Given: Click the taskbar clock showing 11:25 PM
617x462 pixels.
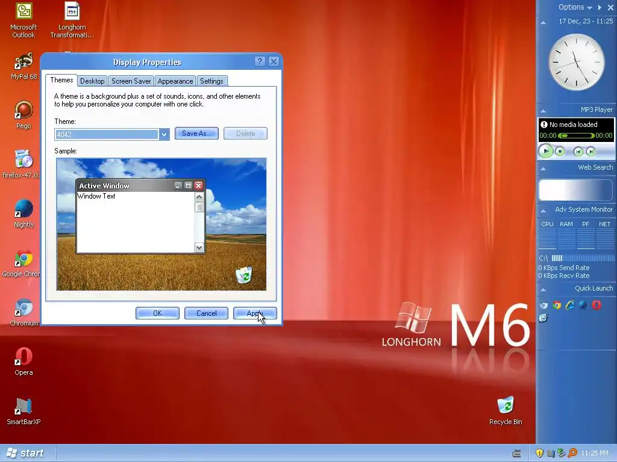Looking at the screenshot, I should pos(595,454).
